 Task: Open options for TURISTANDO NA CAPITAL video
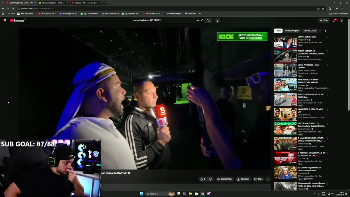(x=328, y=95)
